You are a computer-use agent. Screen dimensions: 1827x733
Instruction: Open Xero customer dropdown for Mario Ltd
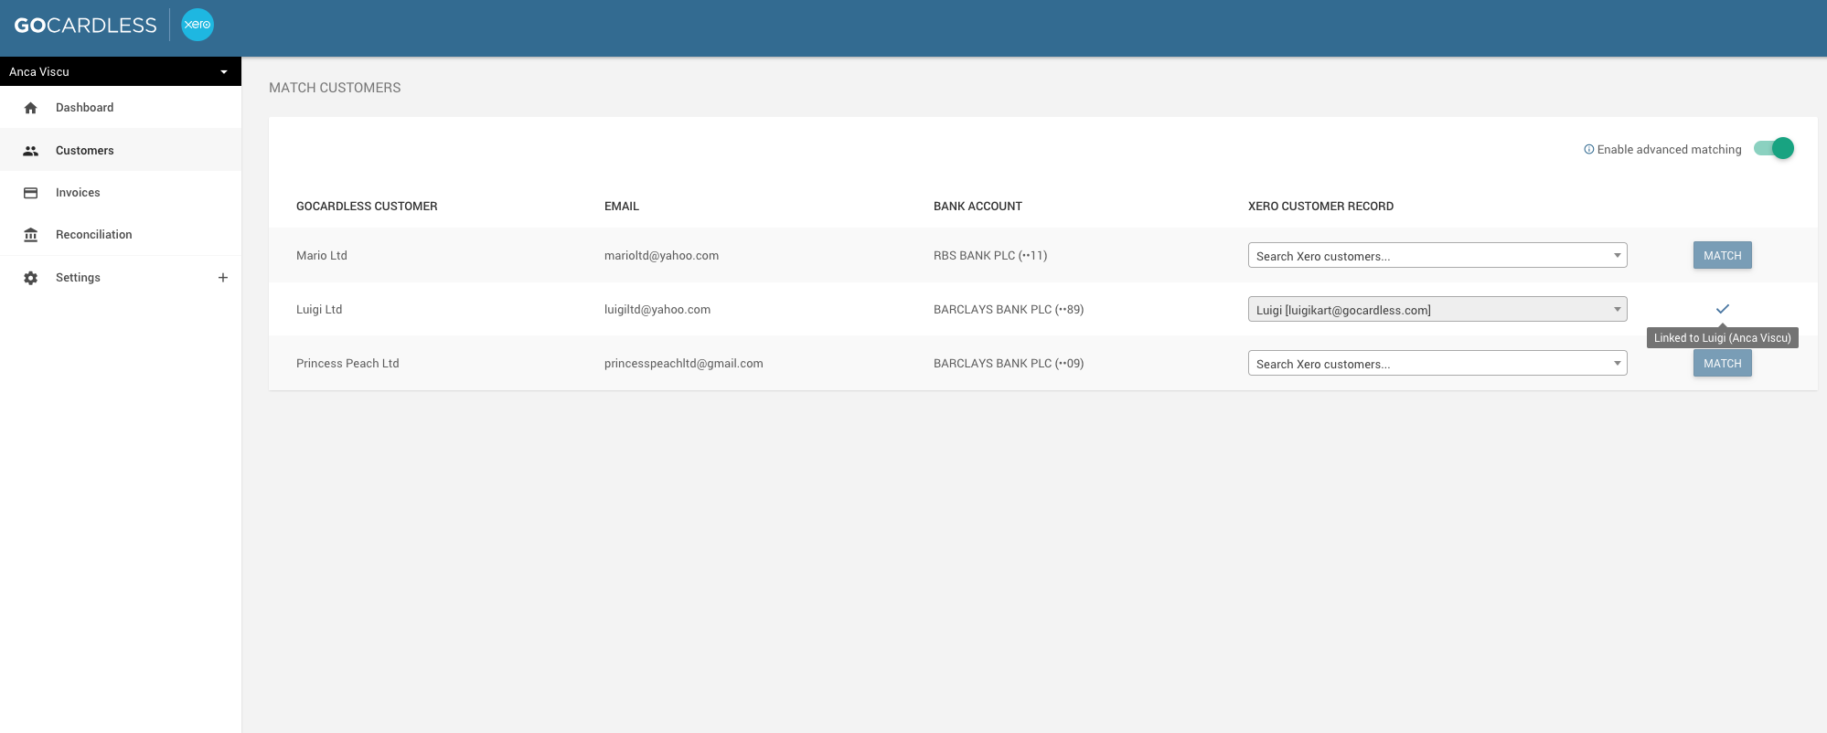[x=1437, y=255]
